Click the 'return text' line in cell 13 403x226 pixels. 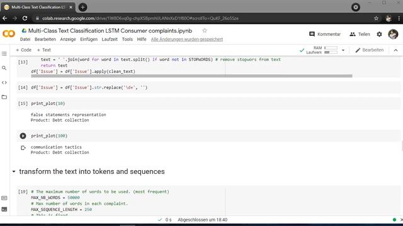[x=54, y=65]
